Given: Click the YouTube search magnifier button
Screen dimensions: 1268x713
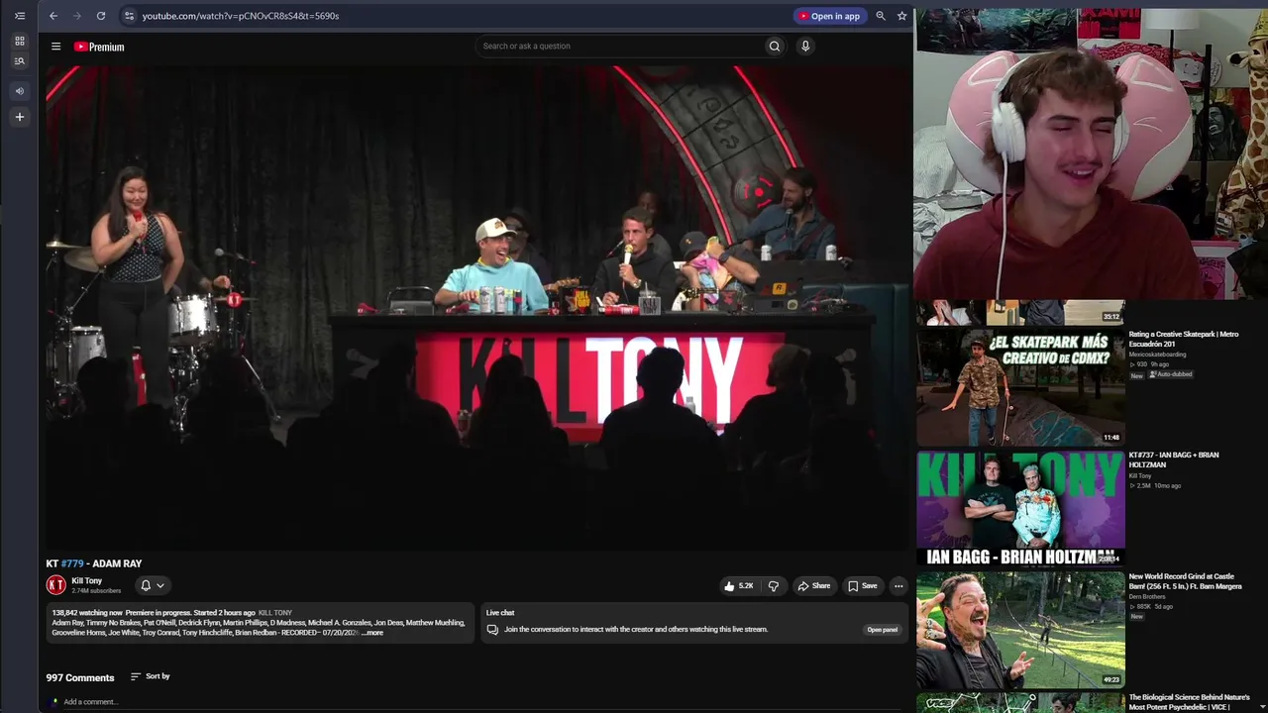Looking at the screenshot, I should 775,46.
